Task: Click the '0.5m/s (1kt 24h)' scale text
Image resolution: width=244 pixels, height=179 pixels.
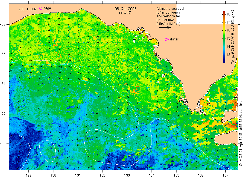Action: pos(168,24)
